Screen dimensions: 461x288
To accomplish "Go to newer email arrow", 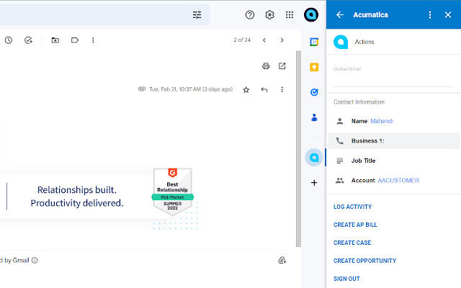I will click(264, 40).
